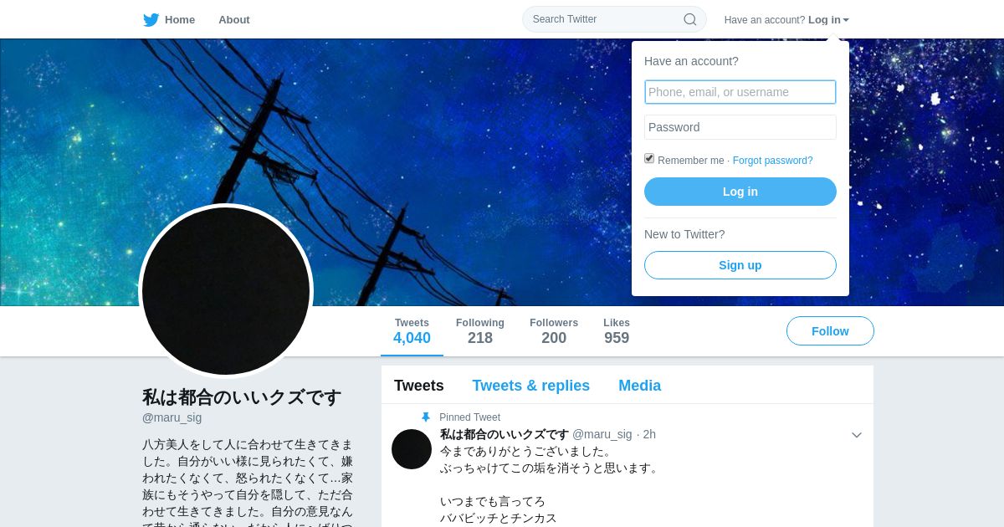Click the small avatar beside pinned tweet
Viewport: 1004px width, 527px height.
(412, 449)
